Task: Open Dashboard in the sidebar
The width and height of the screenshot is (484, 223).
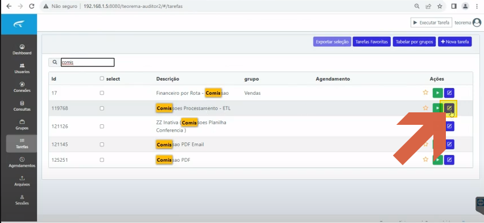Action: [22, 49]
